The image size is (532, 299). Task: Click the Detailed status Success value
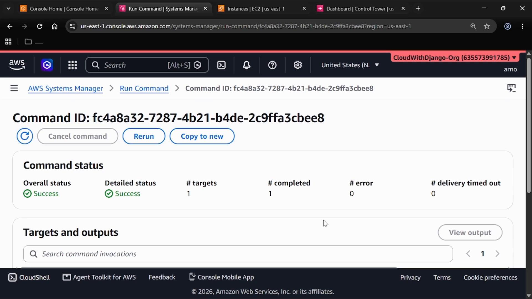pos(122,194)
